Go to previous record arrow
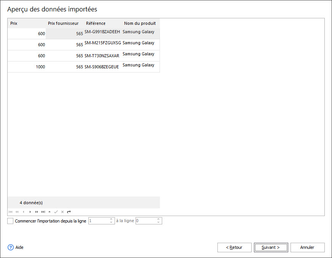 pyautogui.click(x=24, y=212)
